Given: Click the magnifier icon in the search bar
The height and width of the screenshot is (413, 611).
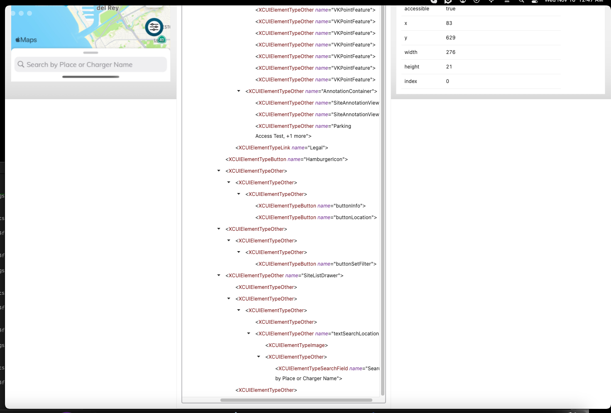Looking at the screenshot, I should (21, 64).
